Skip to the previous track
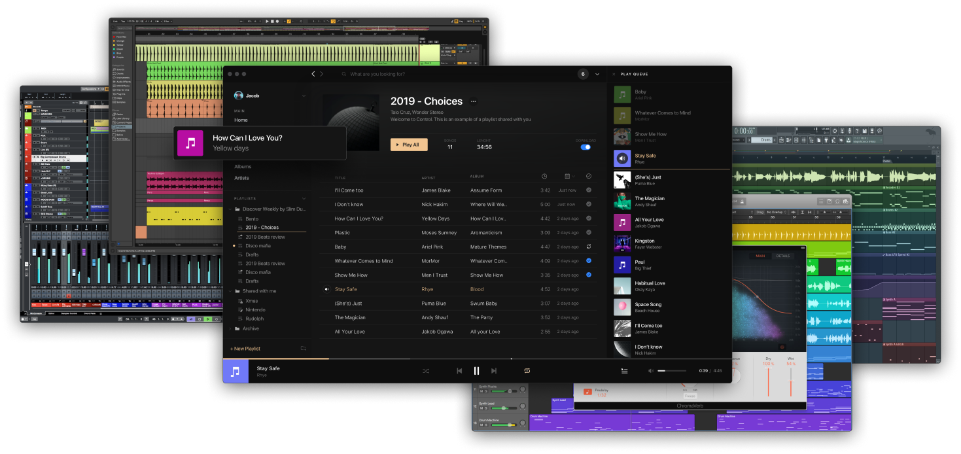This screenshot has width=961, height=454. [459, 371]
